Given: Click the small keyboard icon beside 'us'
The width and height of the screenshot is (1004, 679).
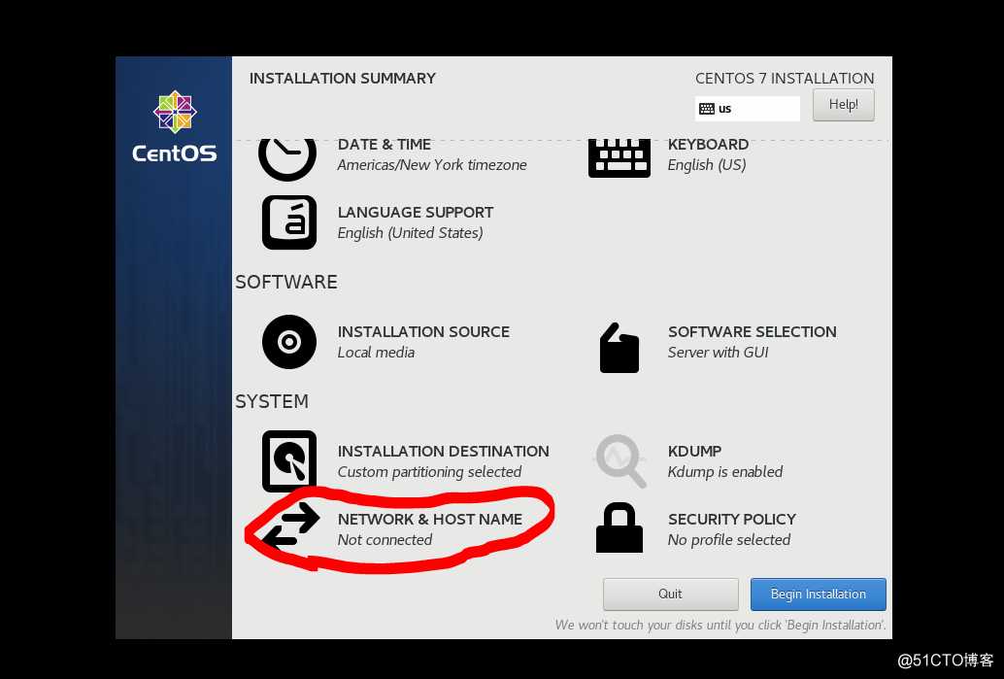Looking at the screenshot, I should click(x=707, y=108).
